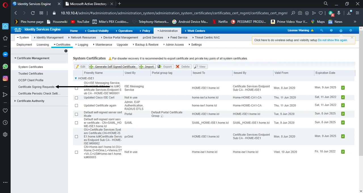This screenshot has width=363, height=193.
Task: Click the License Warning triangle icon
Action: [x=312, y=30]
